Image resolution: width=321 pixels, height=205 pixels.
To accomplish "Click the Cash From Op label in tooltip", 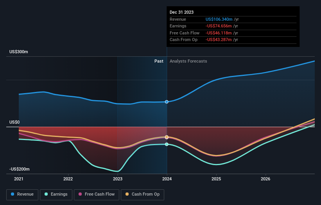I will pos(183,40).
